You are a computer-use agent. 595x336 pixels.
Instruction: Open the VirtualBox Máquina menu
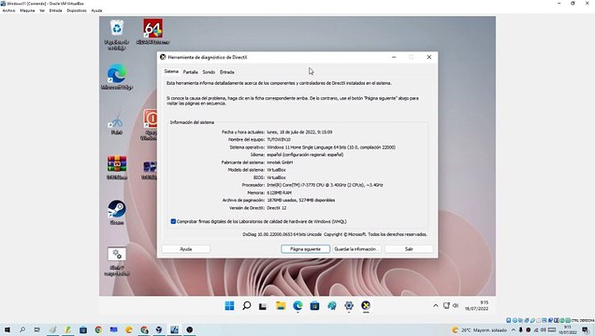click(27, 10)
